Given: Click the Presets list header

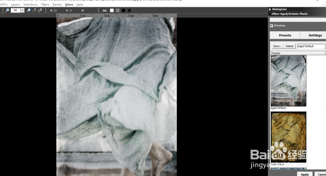Looking at the screenshot, I should click(298, 53).
